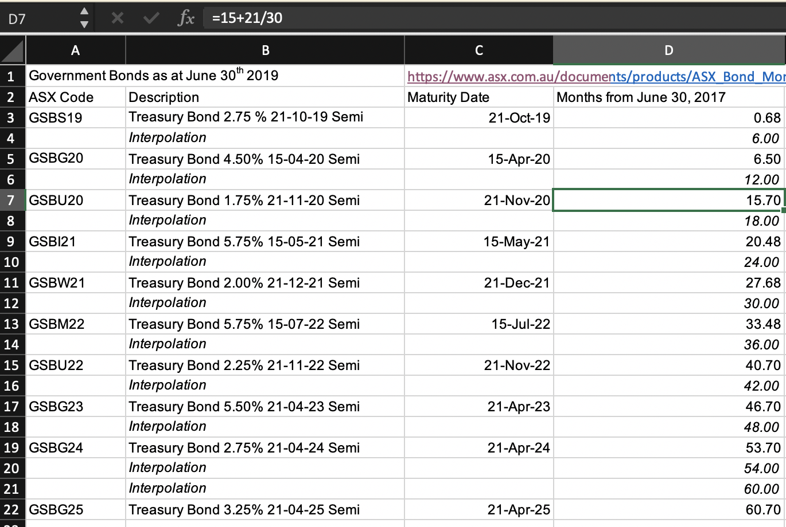Image resolution: width=786 pixels, height=527 pixels.
Task: Select row 7 header
Action: [13, 200]
